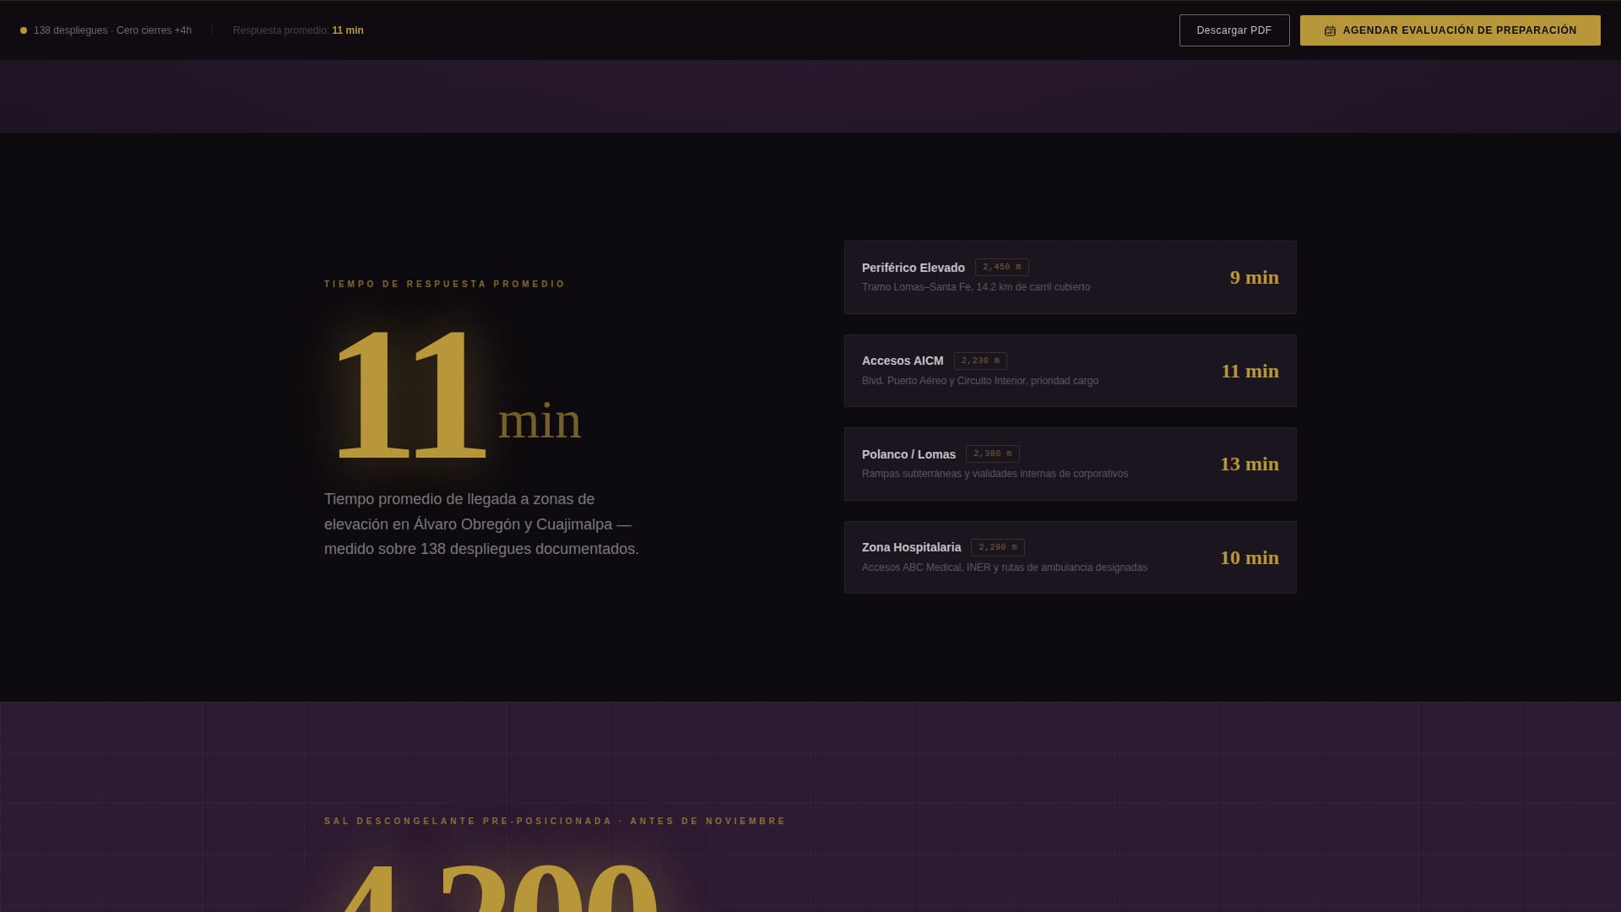This screenshot has width=1621, height=912.
Task: Click the Accesos AICM title text
Action: point(903,361)
